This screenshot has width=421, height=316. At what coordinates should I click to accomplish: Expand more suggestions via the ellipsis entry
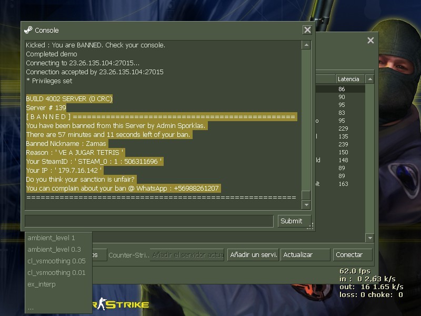click(x=31, y=307)
